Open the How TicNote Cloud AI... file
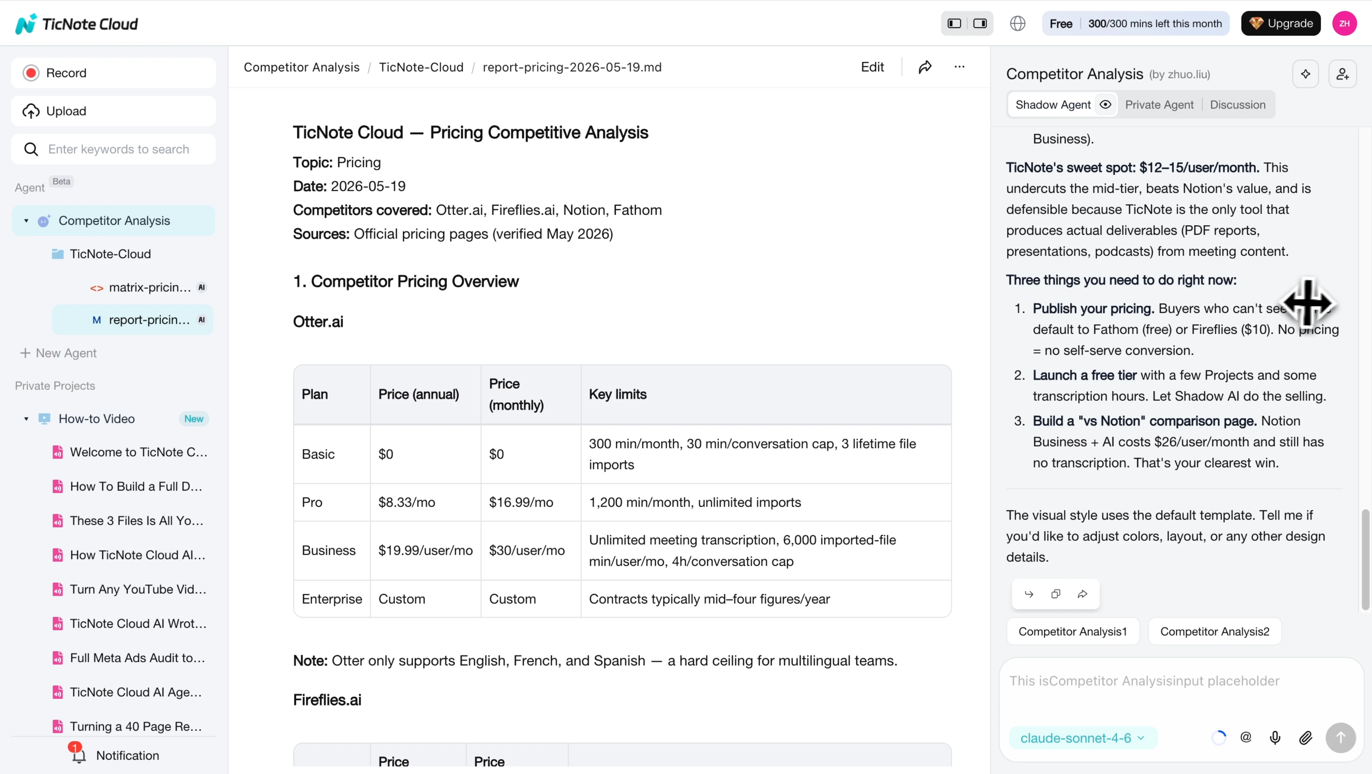Image resolution: width=1372 pixels, height=774 pixels. click(131, 555)
